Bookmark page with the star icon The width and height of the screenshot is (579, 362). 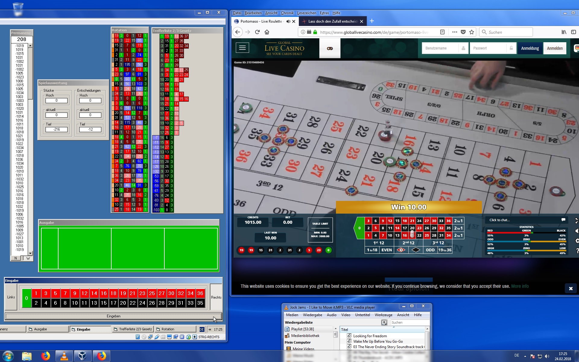pos(472,32)
